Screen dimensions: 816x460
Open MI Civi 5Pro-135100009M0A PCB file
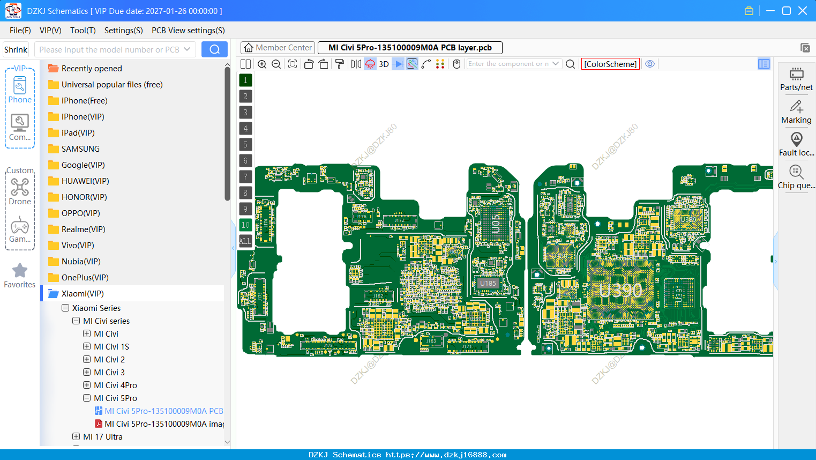(x=159, y=411)
